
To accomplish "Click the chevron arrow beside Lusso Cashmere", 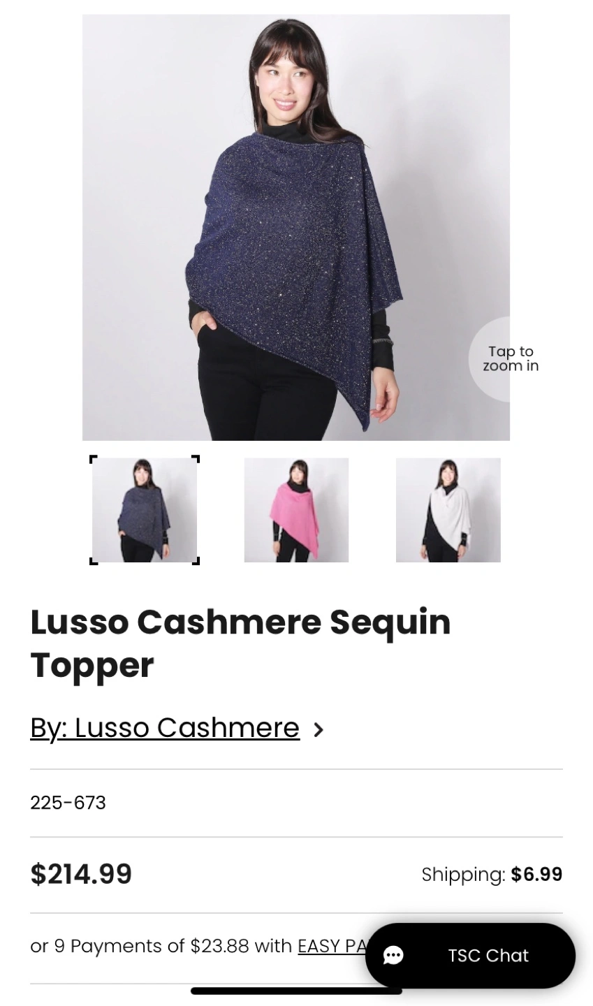I will tap(319, 729).
